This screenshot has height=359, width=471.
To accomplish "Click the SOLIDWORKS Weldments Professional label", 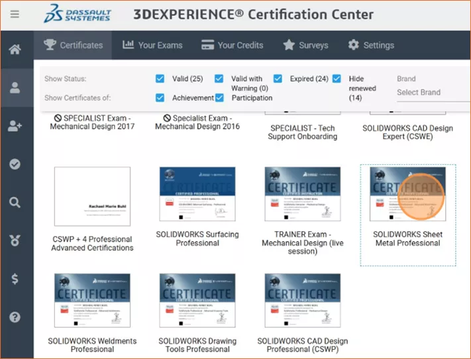I will coord(92,345).
